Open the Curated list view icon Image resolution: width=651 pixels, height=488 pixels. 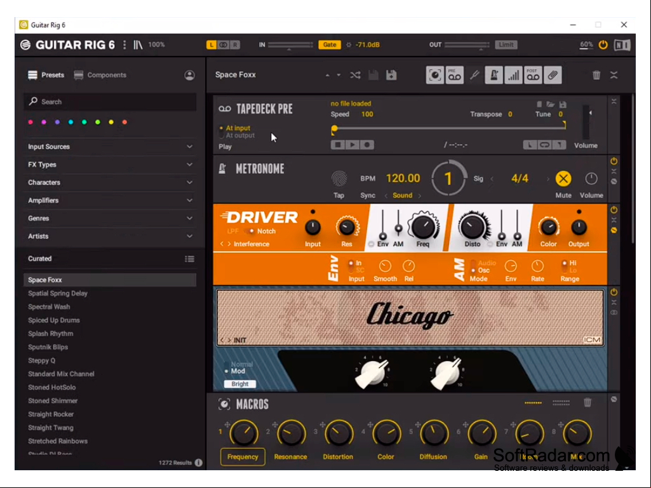click(189, 259)
